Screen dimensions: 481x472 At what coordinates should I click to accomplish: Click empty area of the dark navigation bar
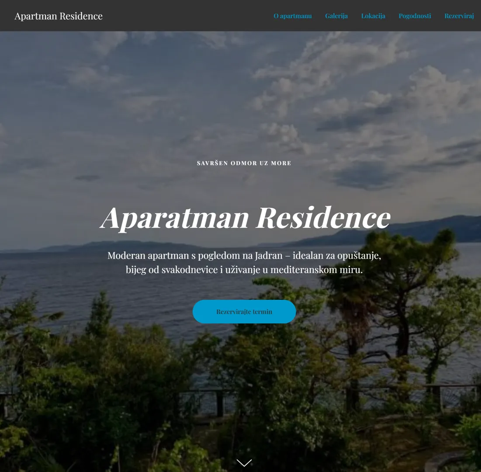coord(187,16)
